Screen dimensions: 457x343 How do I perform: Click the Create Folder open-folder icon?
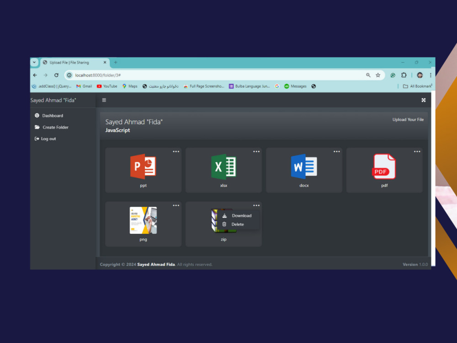click(x=37, y=127)
